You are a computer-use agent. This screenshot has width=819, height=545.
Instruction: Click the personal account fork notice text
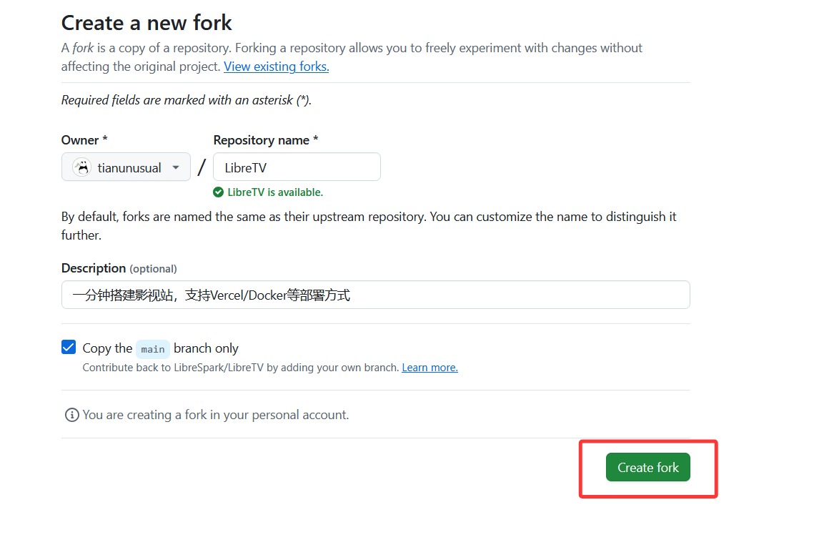[x=216, y=415]
